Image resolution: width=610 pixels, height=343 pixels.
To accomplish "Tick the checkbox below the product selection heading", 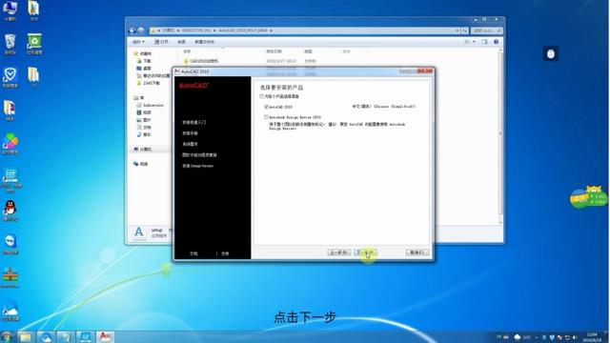I will [x=262, y=96].
